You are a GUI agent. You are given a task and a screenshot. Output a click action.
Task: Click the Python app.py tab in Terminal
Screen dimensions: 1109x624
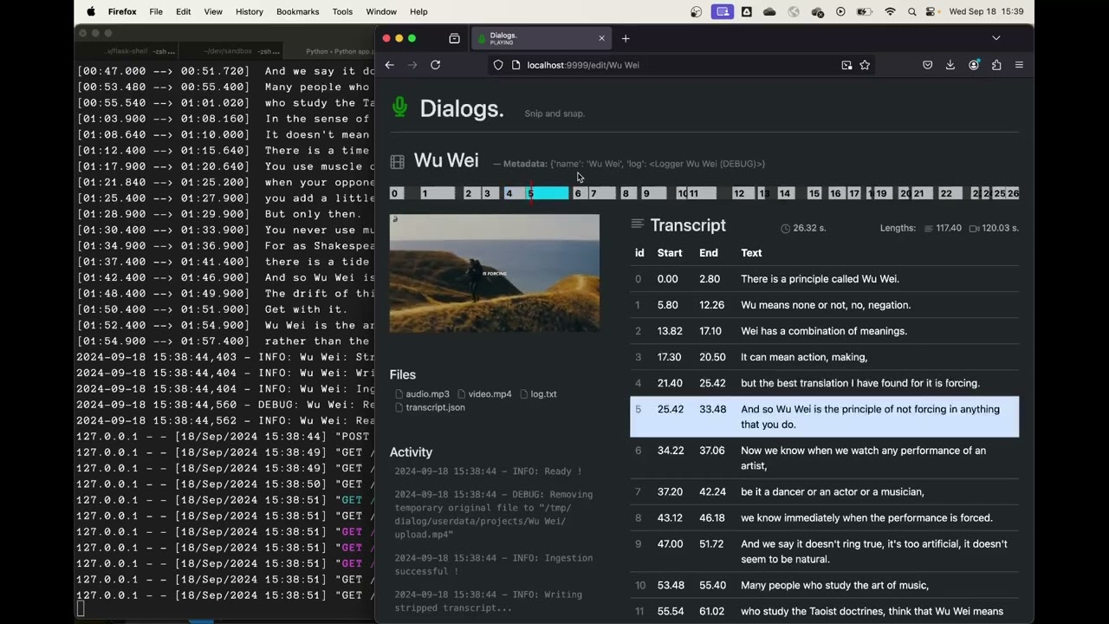331,52
